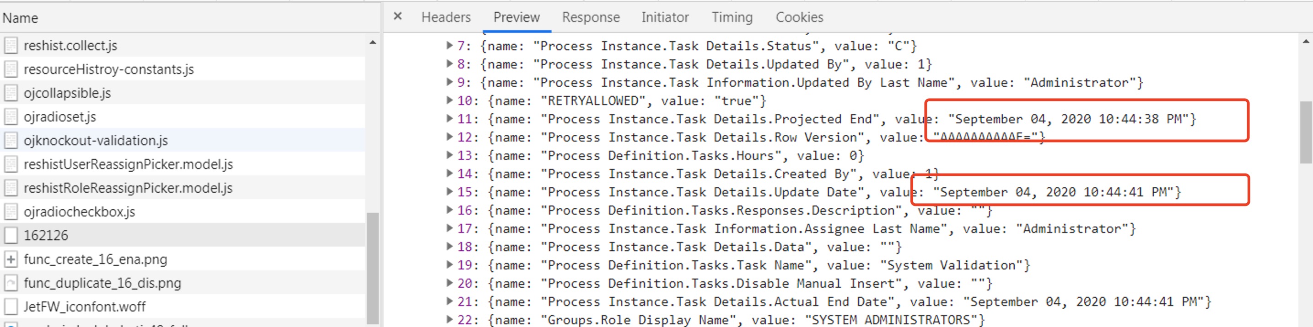Click the file icon beside ojradiocheckbox.js
The width and height of the screenshot is (1313, 327).
pyautogui.click(x=11, y=211)
